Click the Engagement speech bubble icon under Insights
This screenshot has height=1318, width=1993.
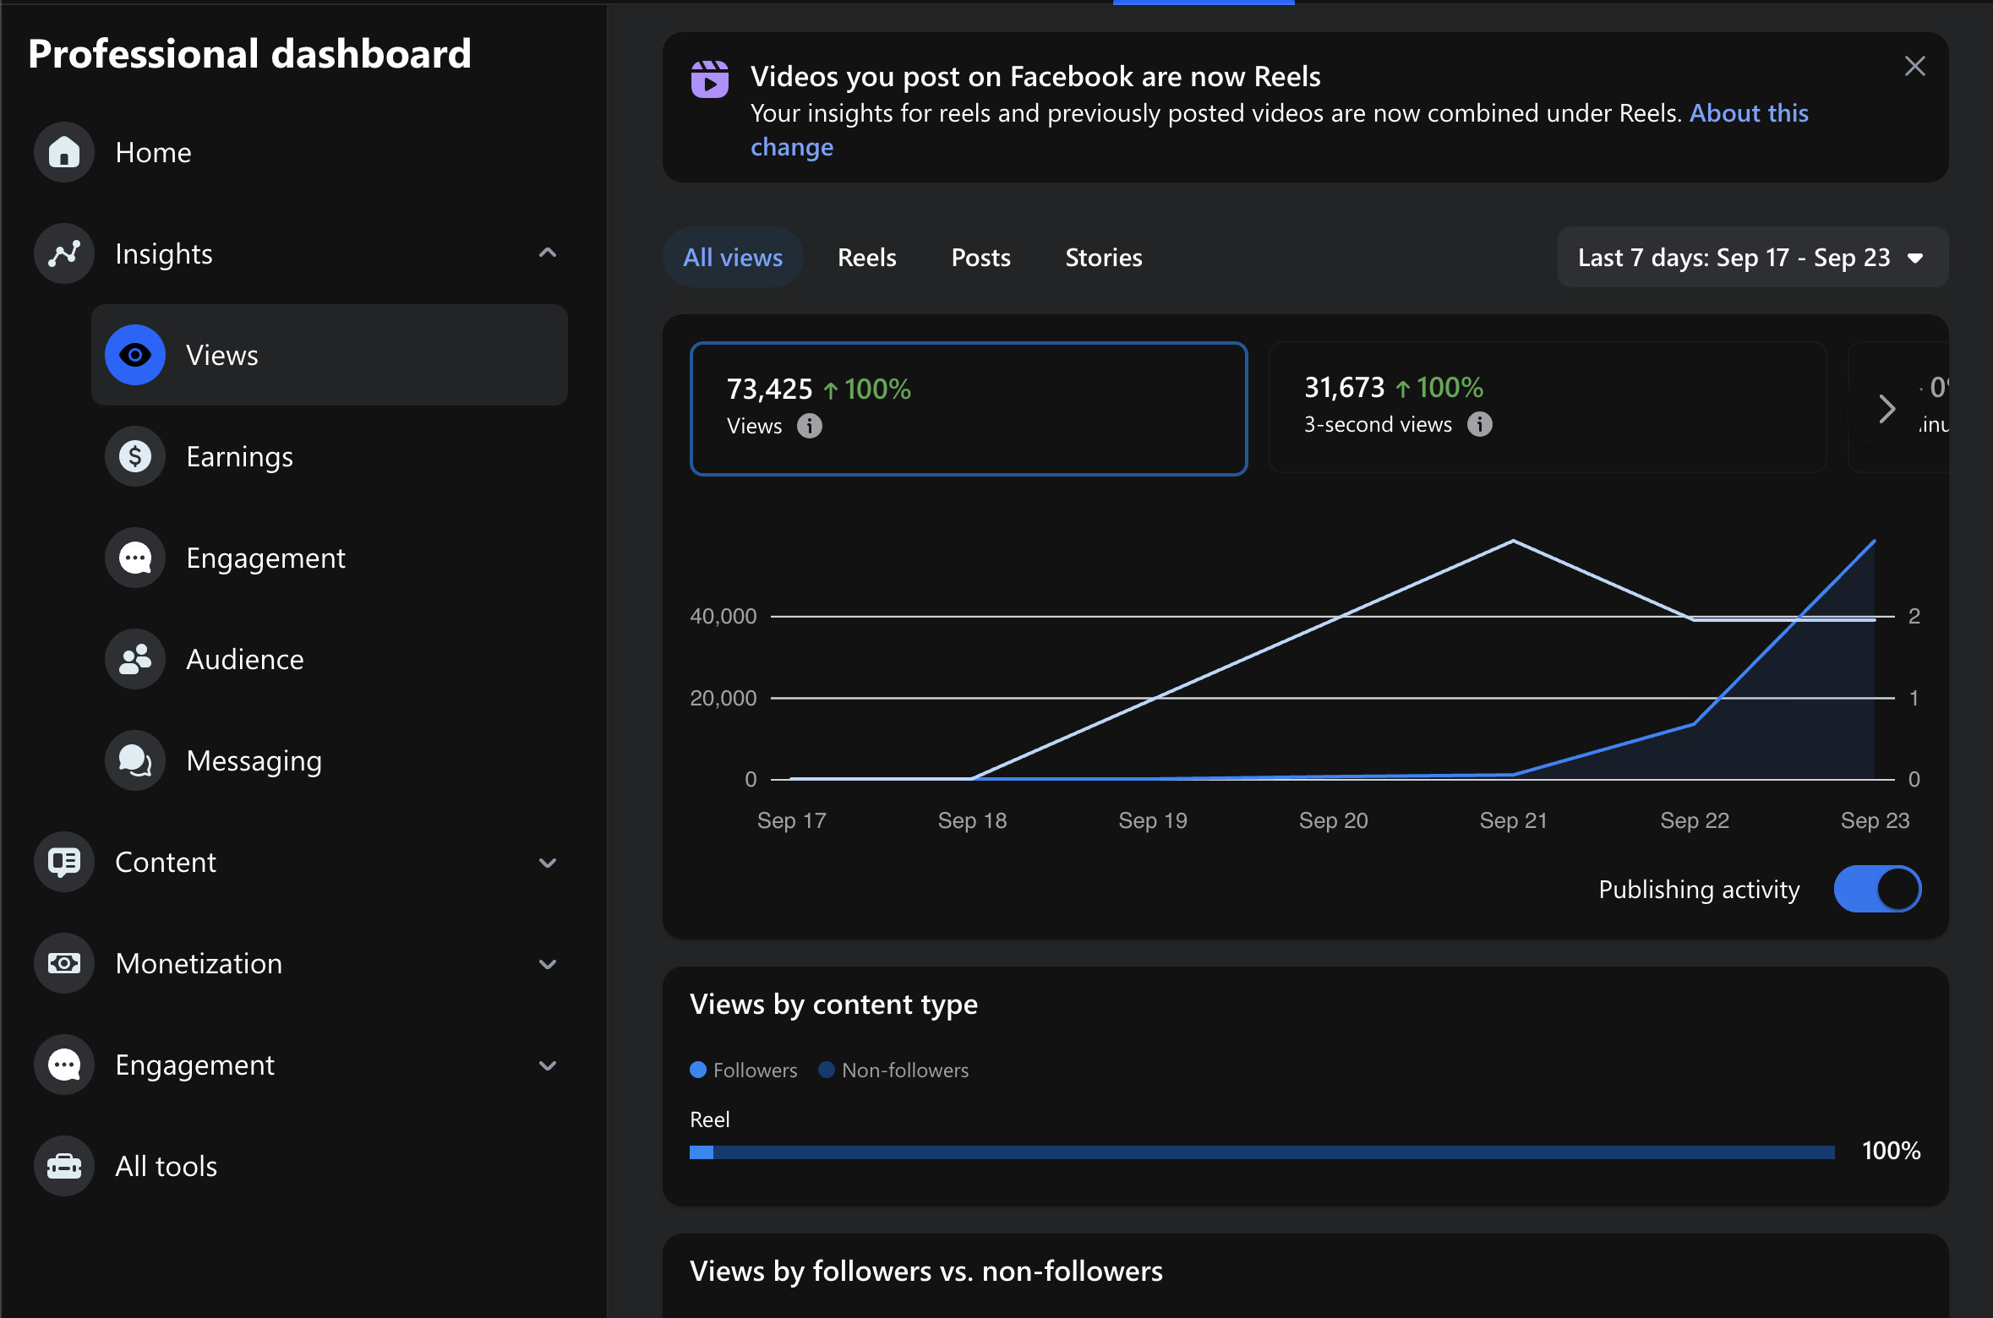click(135, 558)
